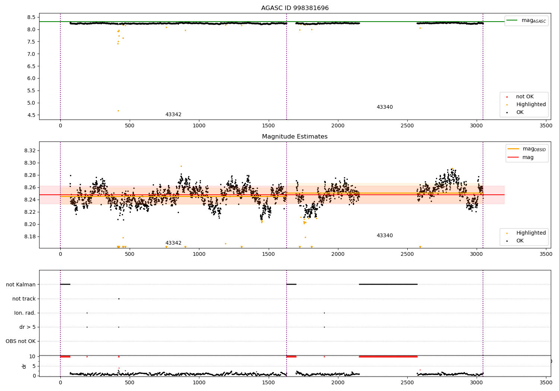The image size is (559, 391).
Task: Click the 8.32 y-axis tick in middle plot
Action: [x=30, y=150]
